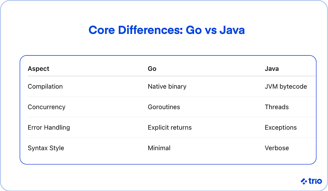Select the Minimal cell
328x191 pixels.
(x=159, y=148)
